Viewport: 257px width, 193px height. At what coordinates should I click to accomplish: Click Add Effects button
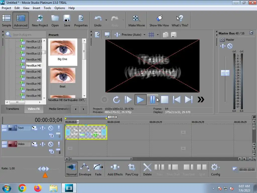point(115,169)
